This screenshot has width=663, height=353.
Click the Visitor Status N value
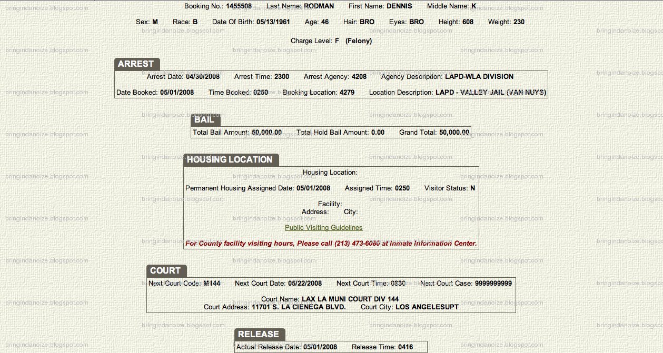point(472,188)
